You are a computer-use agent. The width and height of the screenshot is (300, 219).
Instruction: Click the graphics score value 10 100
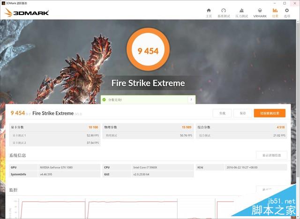(93, 127)
